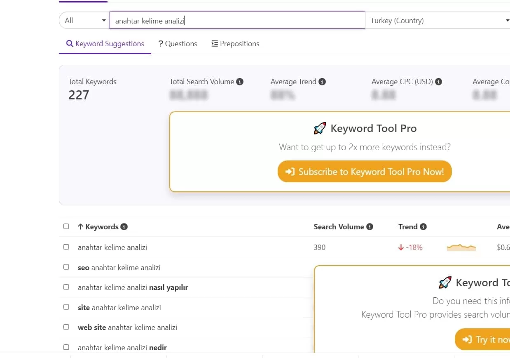The image size is (510, 358).
Task: Click the keyword search input field
Action: point(237,21)
